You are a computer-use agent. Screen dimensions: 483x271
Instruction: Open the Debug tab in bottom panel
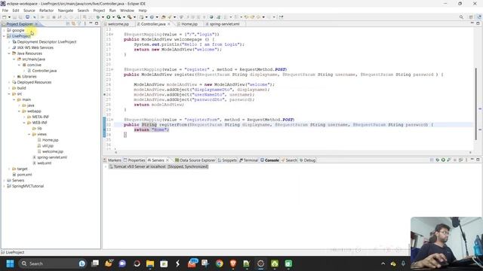(307, 160)
